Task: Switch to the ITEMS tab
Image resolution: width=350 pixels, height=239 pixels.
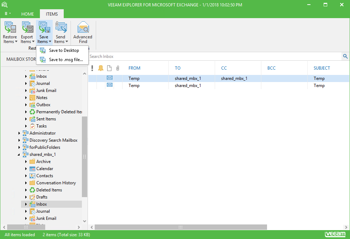Action: coord(52,14)
